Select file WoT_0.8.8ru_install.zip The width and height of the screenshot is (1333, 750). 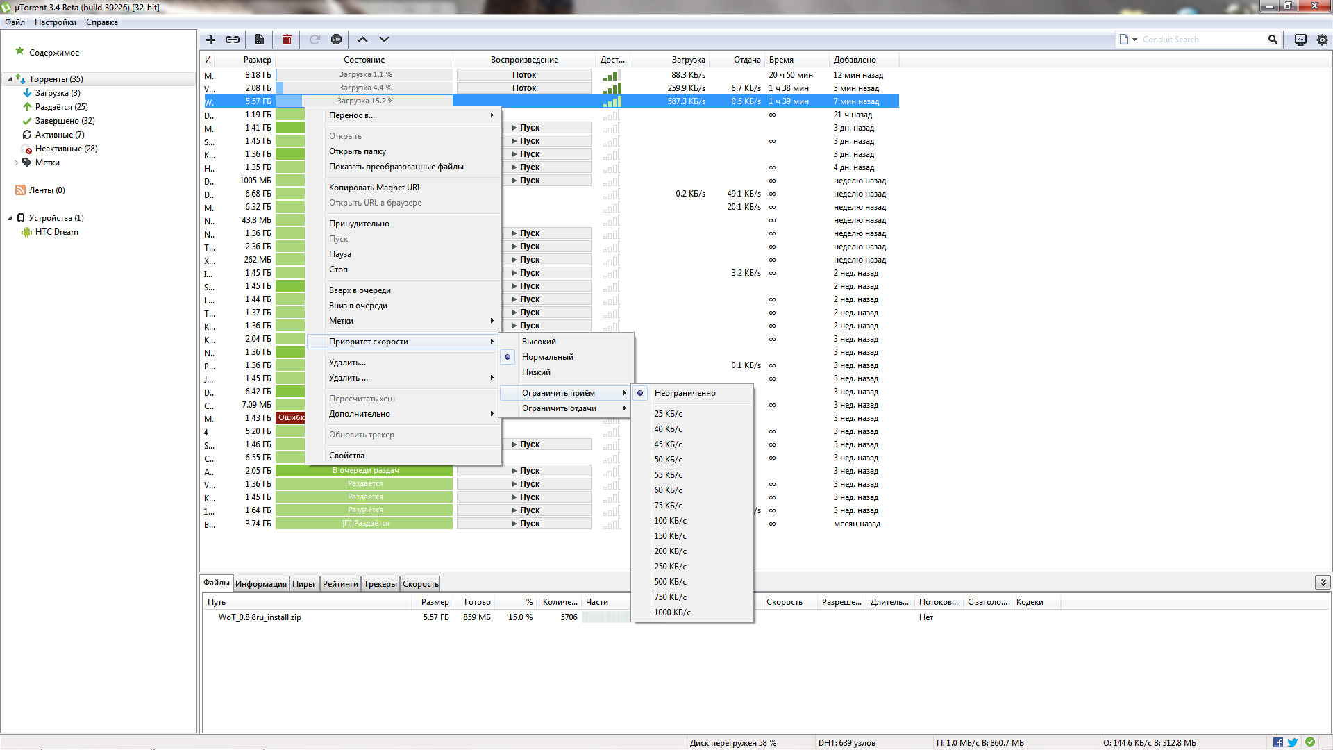pyautogui.click(x=260, y=617)
